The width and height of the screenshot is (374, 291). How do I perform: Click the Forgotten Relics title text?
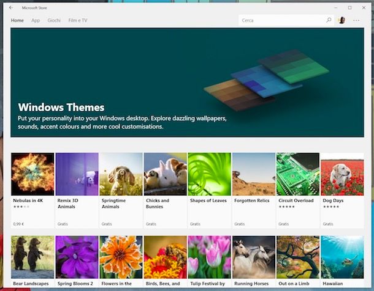coord(251,201)
